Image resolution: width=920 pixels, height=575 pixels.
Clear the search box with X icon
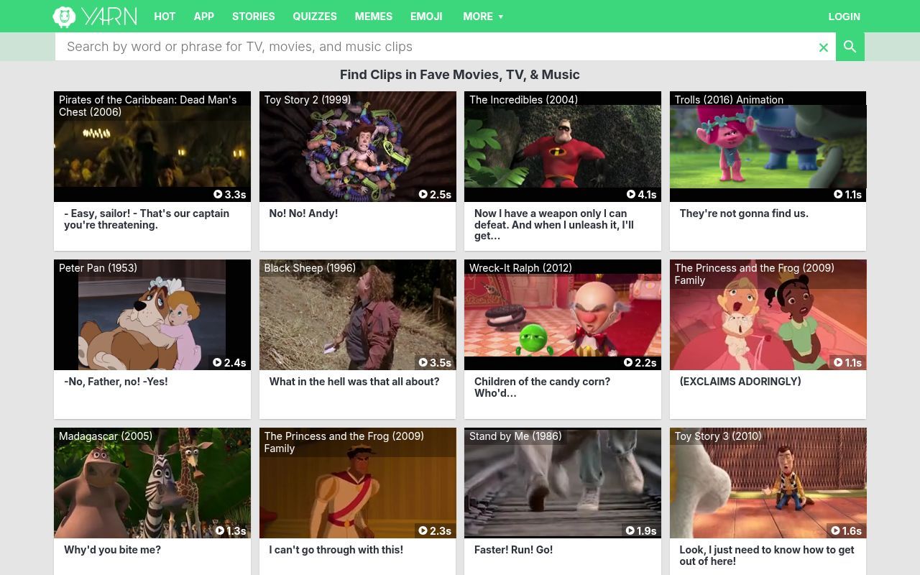[x=824, y=47]
